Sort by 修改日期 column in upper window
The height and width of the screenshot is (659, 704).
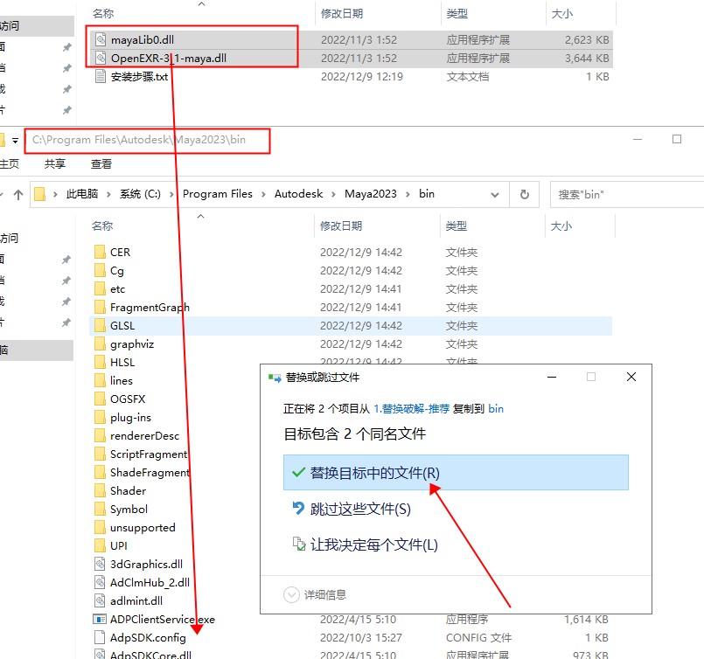pos(342,14)
